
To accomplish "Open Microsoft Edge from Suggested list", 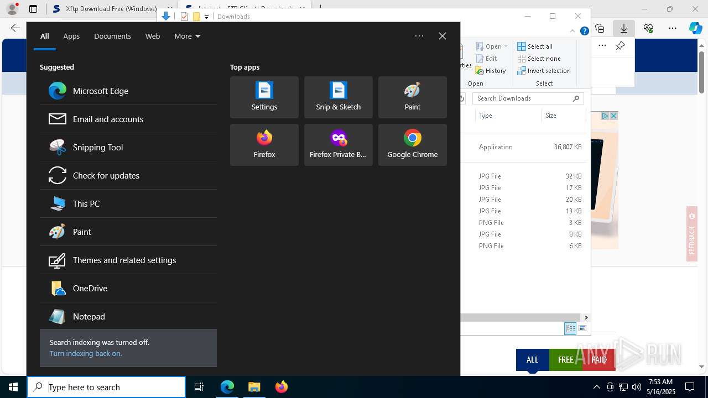I will coord(128,91).
